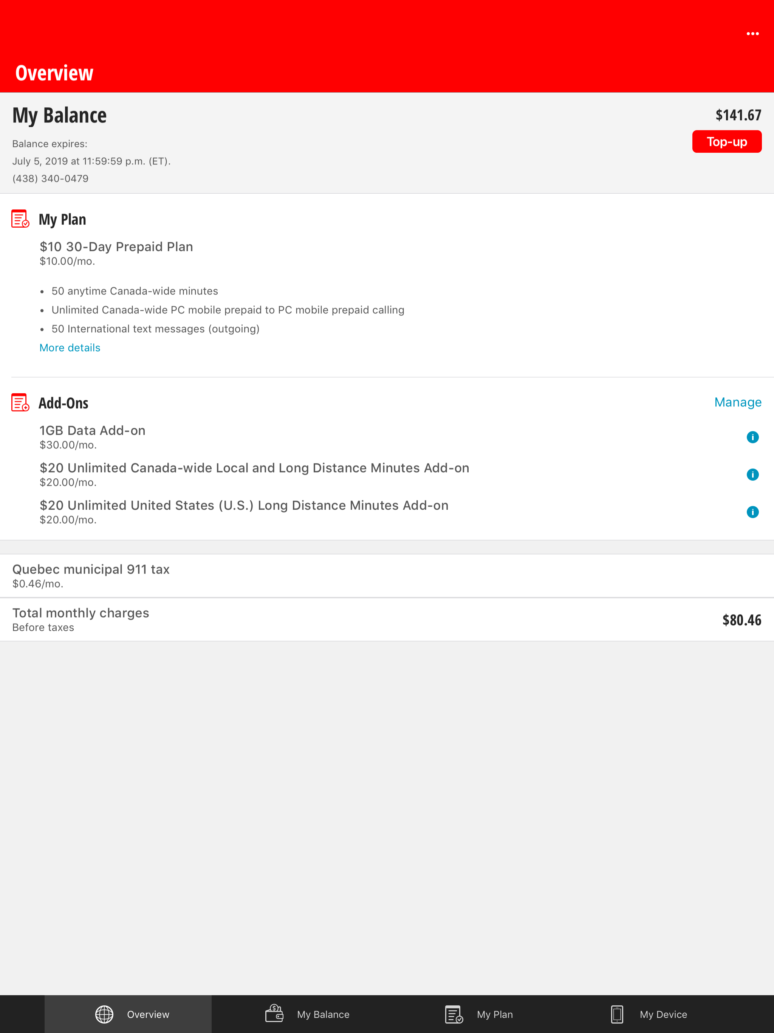Switch to the My Balance tab
The height and width of the screenshot is (1033, 774).
307,1014
